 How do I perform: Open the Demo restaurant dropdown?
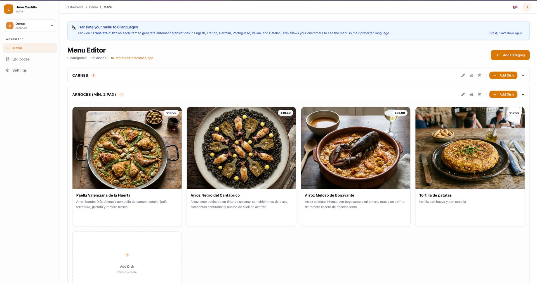pyautogui.click(x=30, y=26)
